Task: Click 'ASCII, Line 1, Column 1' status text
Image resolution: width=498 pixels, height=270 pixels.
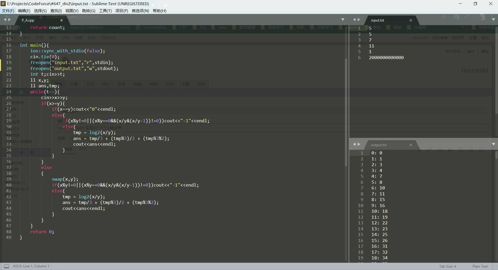Action: tap(31, 266)
